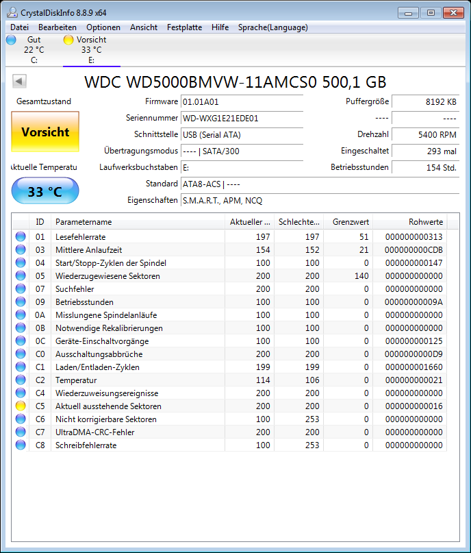471x553 pixels.
Task: Select the Lesefehlerrate parameter name
Action: [x=80, y=237]
